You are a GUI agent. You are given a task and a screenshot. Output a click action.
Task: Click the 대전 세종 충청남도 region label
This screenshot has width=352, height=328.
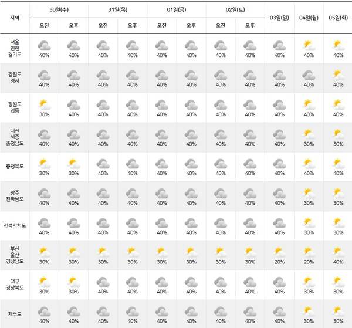15,137
